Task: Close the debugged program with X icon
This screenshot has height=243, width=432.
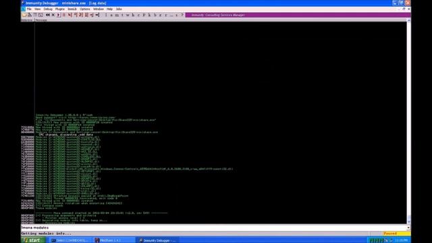Action: point(53,15)
